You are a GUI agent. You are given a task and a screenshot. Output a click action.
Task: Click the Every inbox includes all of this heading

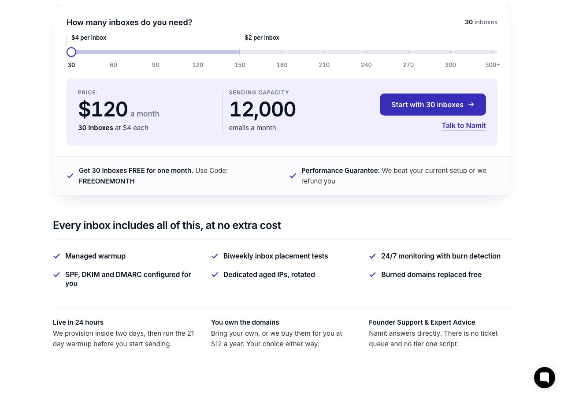[167, 225]
